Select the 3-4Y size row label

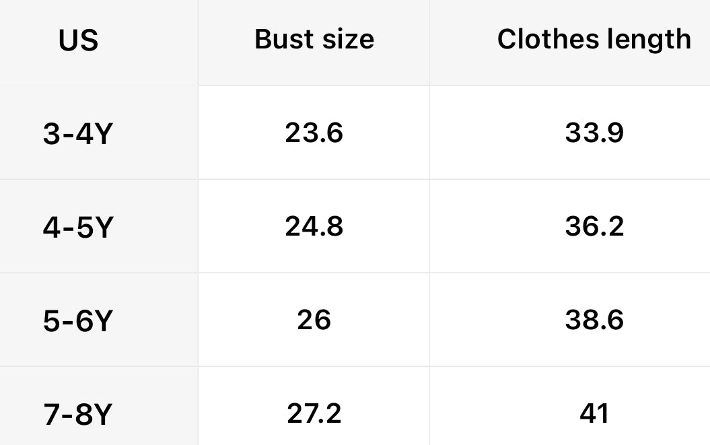pyautogui.click(x=77, y=135)
